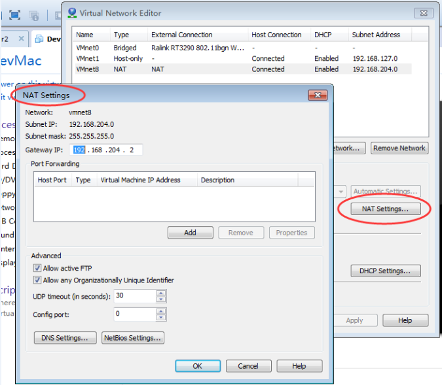Click the UDP timeout input field
This screenshot has width=442, height=385.
(x=135, y=296)
